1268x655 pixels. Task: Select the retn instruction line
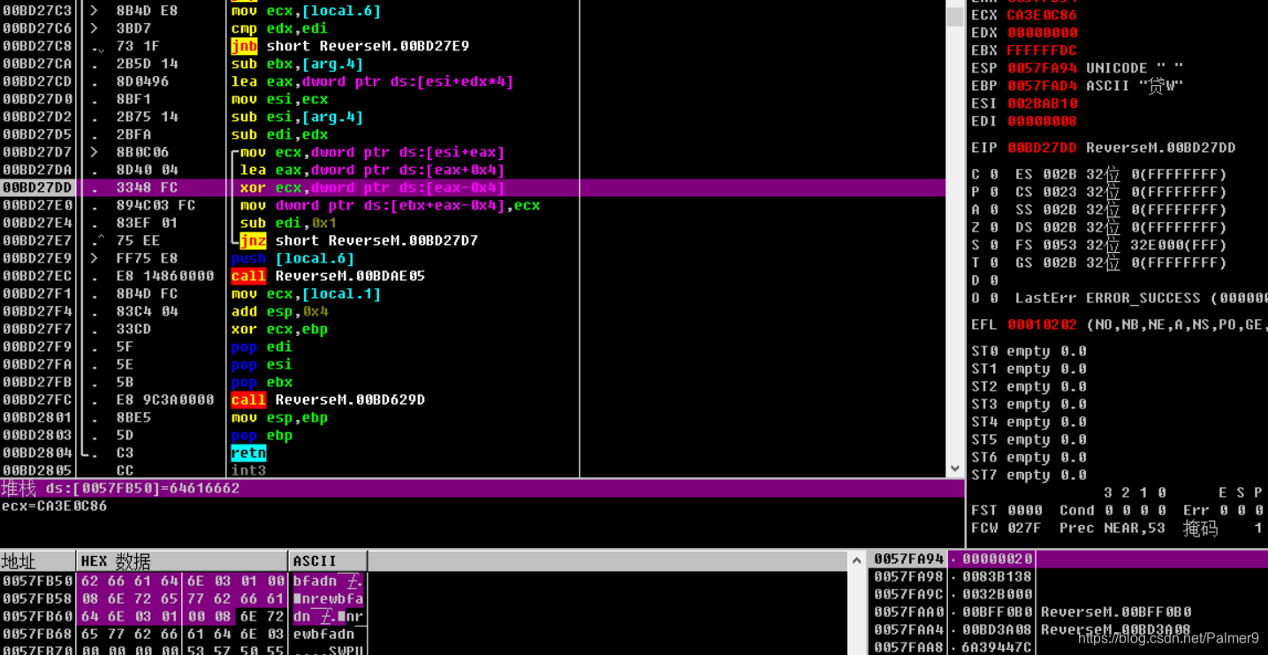pyautogui.click(x=248, y=453)
